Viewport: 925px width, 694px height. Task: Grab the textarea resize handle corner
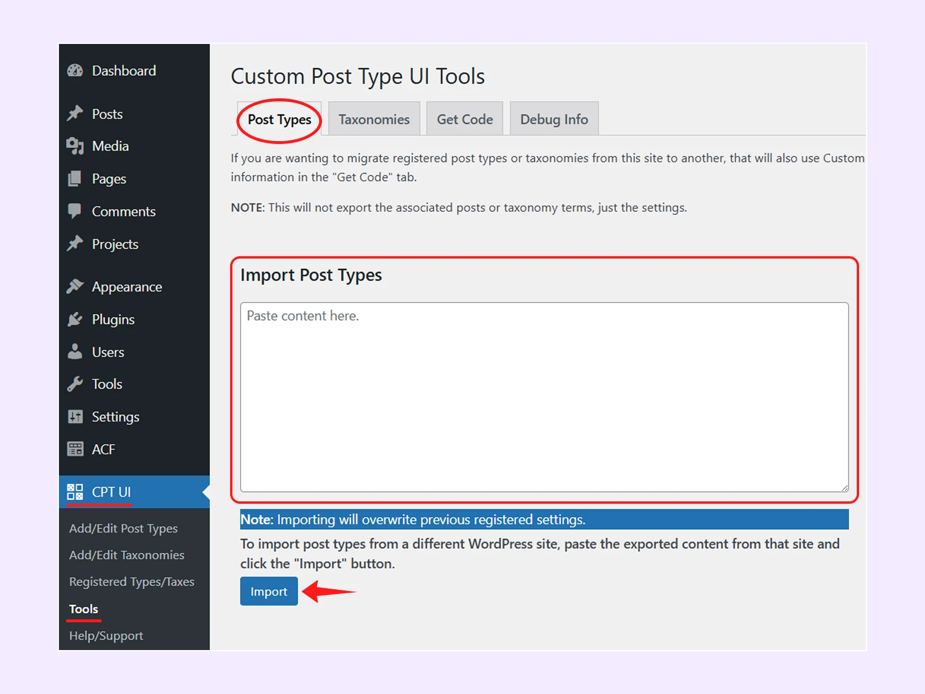(x=845, y=488)
